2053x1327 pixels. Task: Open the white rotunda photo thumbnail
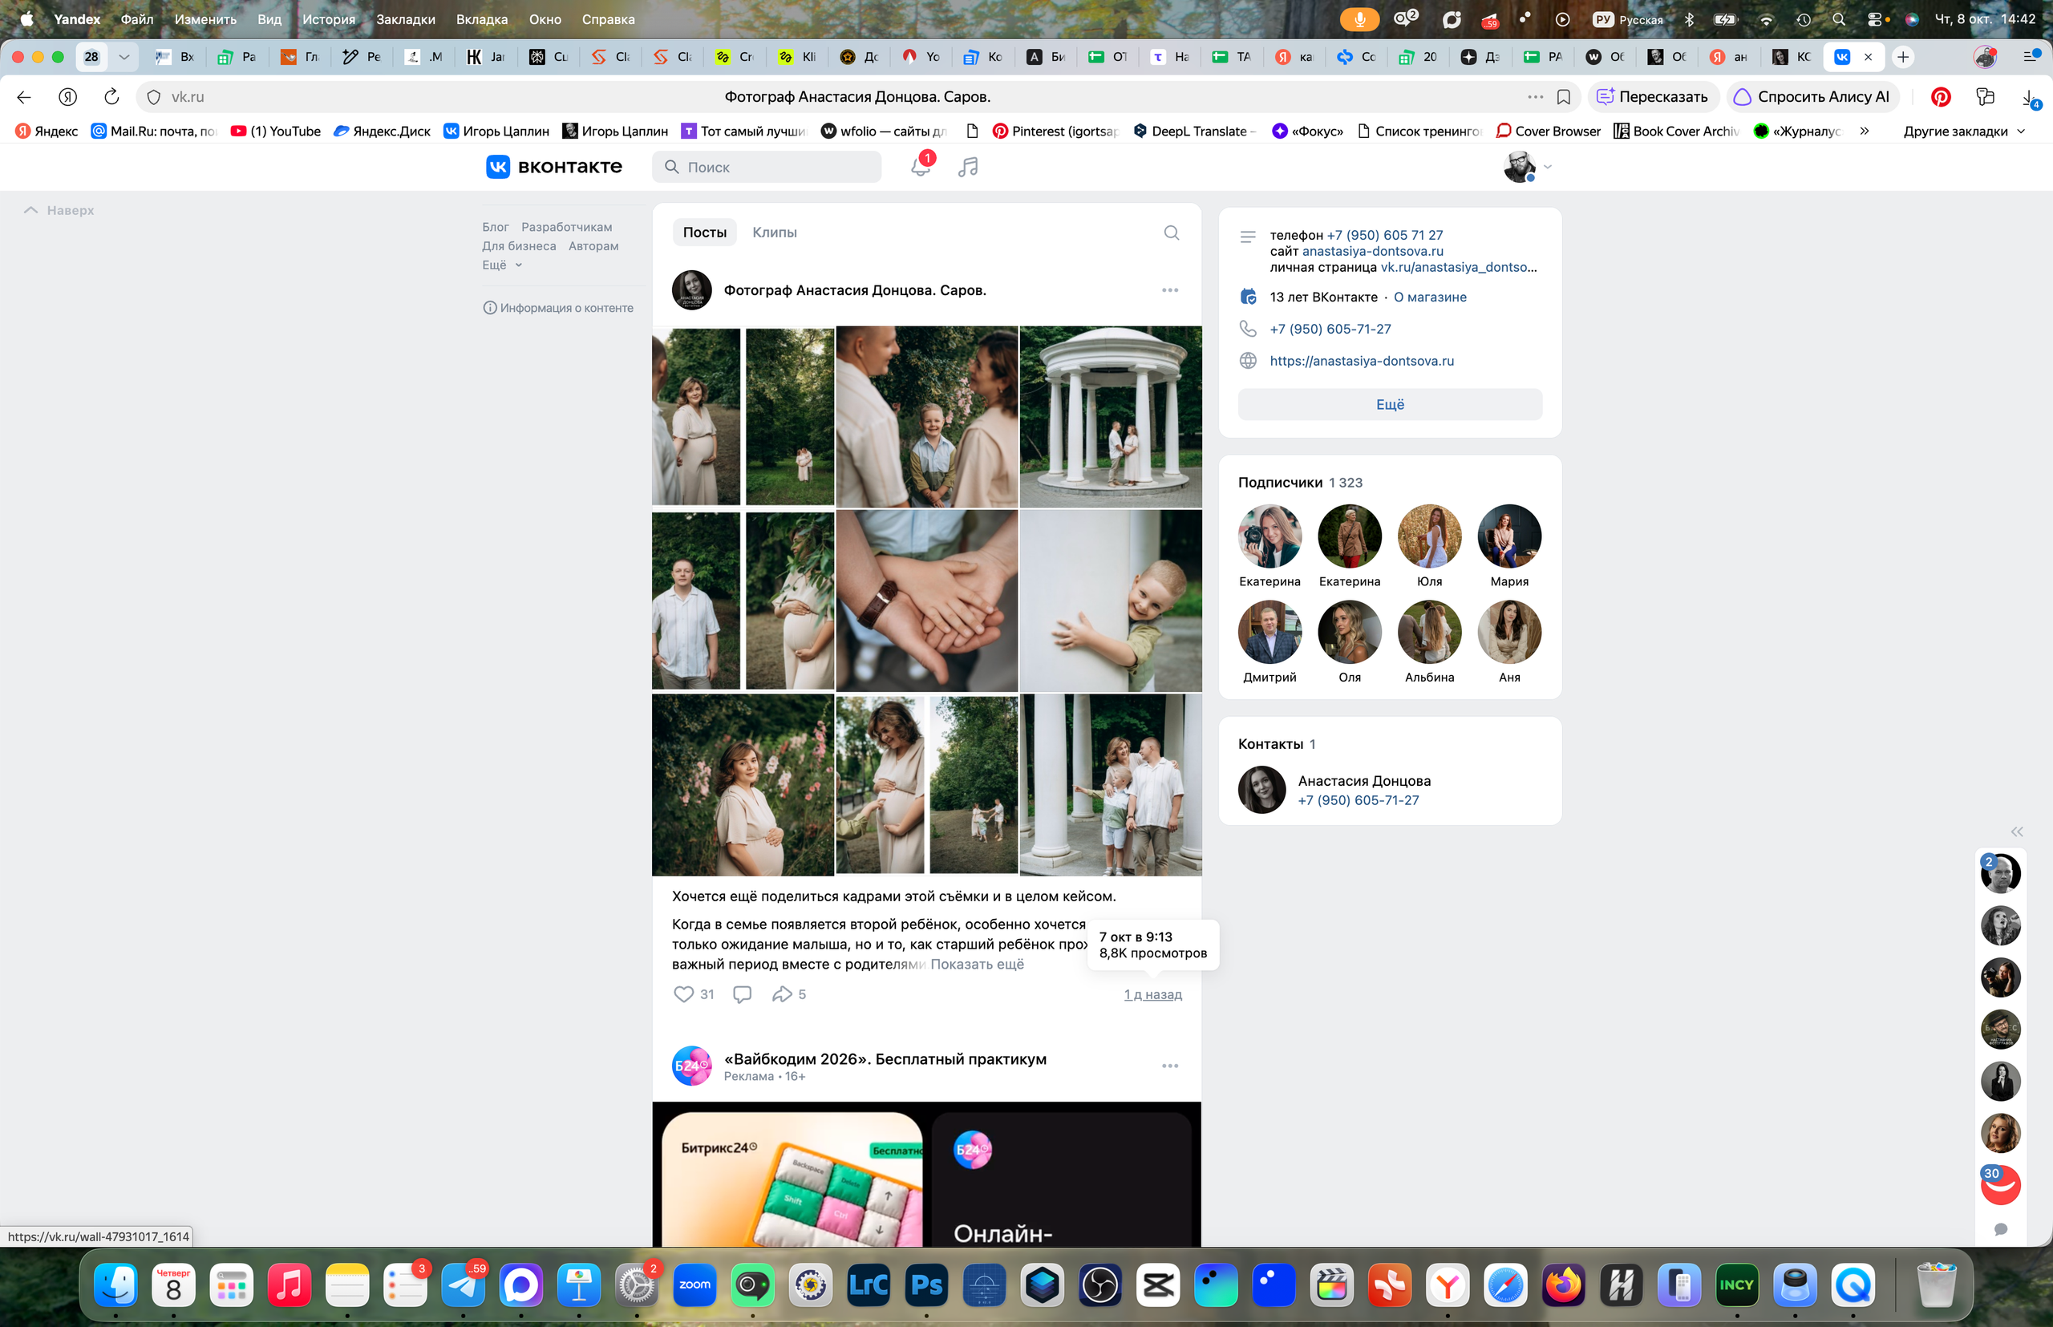tap(1110, 416)
